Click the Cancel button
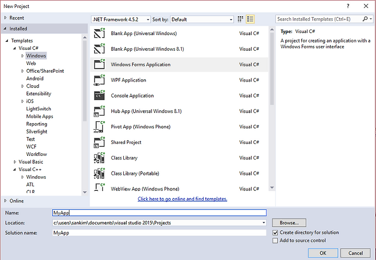The height and width of the screenshot is (260, 376). (x=356, y=253)
